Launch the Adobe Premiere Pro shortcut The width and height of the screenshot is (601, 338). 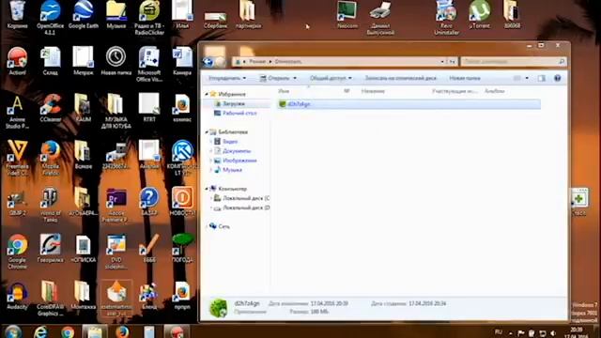(116, 205)
